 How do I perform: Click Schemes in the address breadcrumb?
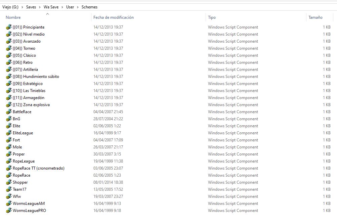click(x=89, y=7)
